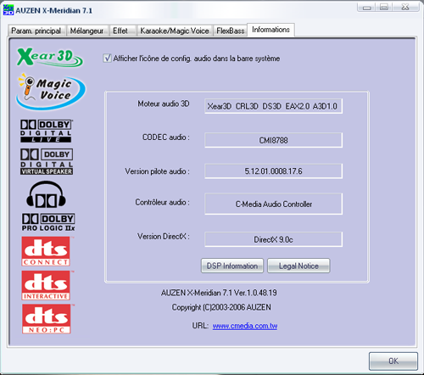
Task: Open the www.cmedia.com.tw link
Action: click(245, 326)
